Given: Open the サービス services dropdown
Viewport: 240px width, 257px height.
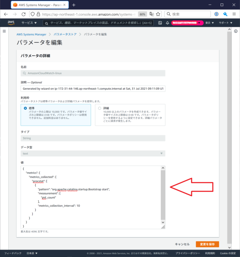Looking at the screenshot, I should pos(29,23).
